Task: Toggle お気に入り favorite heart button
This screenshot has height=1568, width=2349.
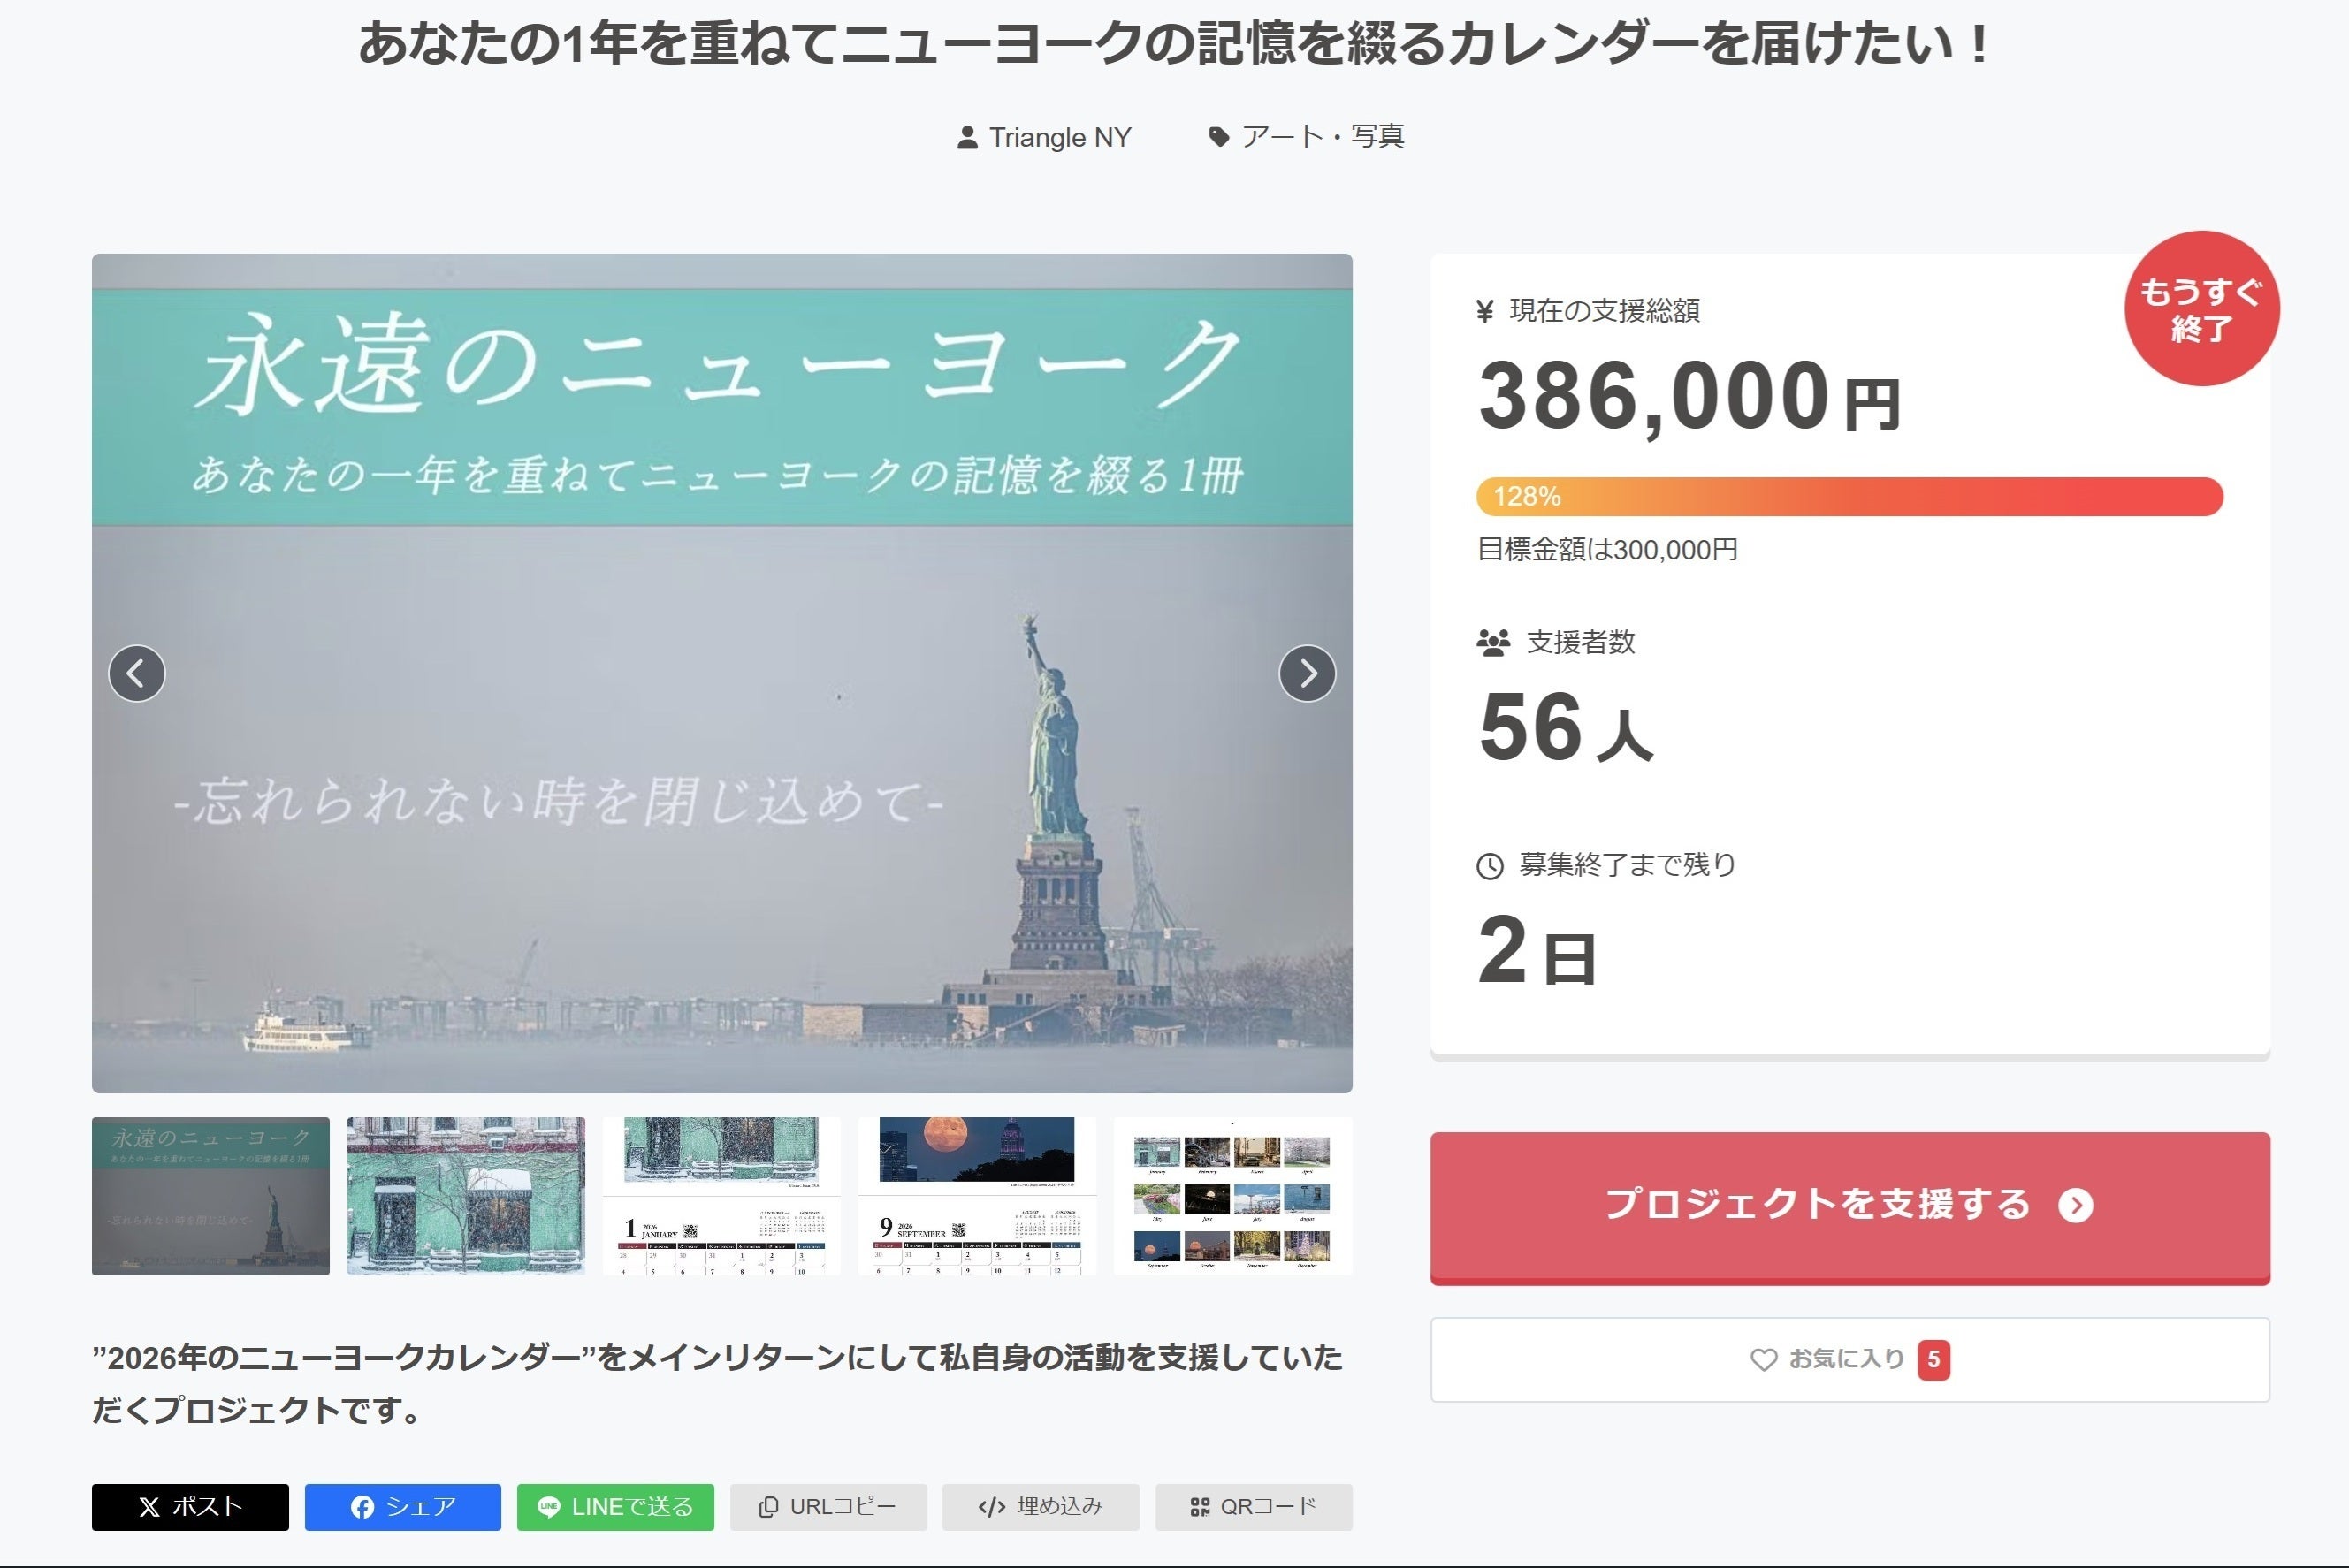Action: (x=1849, y=1359)
